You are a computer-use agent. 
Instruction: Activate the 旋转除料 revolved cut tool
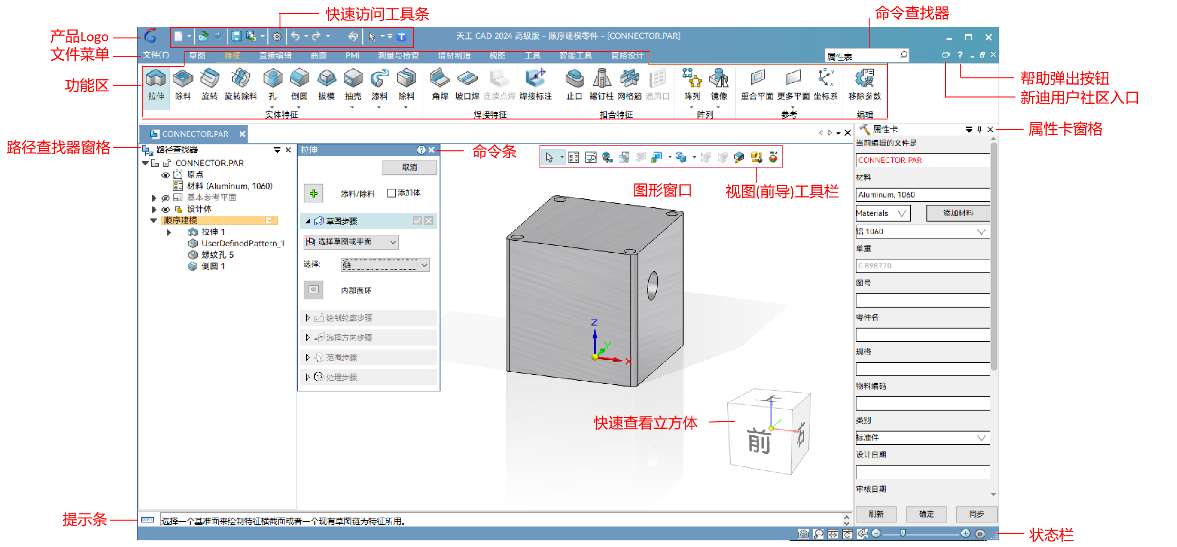241,86
